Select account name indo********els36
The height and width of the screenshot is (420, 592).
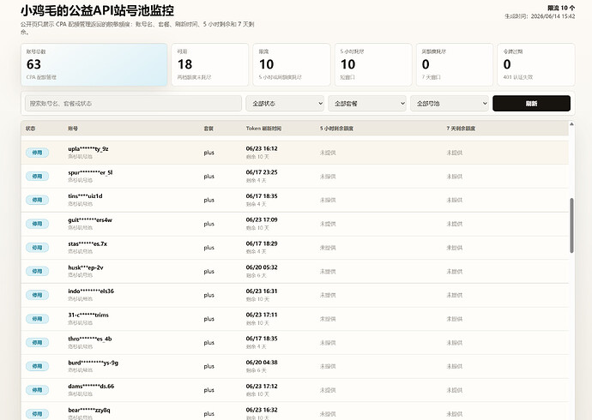91,291
